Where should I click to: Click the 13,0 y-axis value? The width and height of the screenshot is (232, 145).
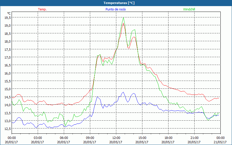point(7,121)
